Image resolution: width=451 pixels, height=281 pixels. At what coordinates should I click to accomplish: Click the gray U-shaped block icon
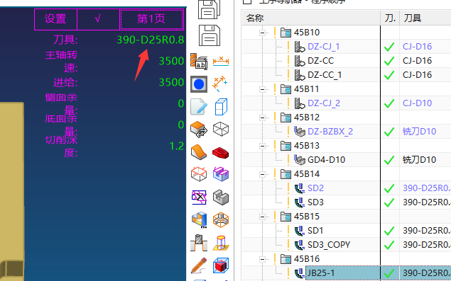tap(221, 197)
